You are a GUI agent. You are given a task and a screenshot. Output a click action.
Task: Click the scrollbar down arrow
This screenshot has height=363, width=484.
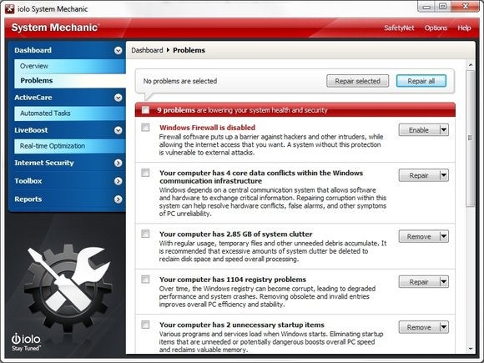click(471, 349)
